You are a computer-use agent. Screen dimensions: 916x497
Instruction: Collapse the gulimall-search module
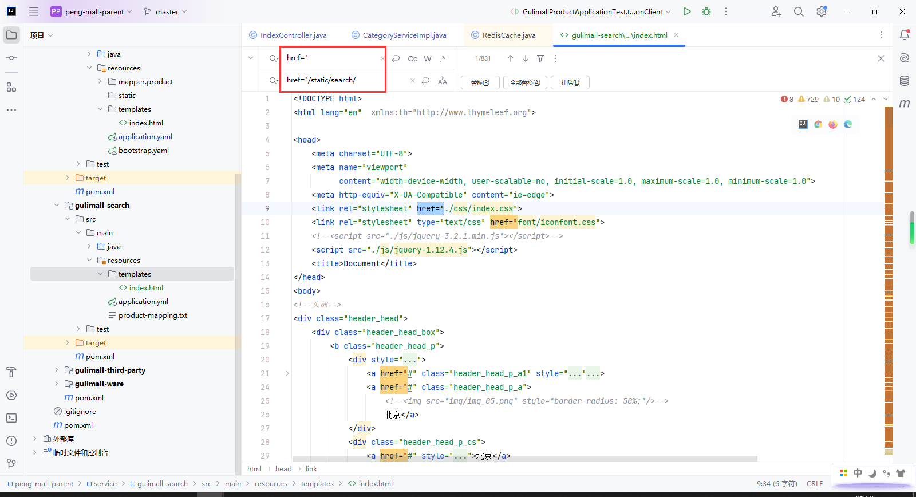point(56,206)
